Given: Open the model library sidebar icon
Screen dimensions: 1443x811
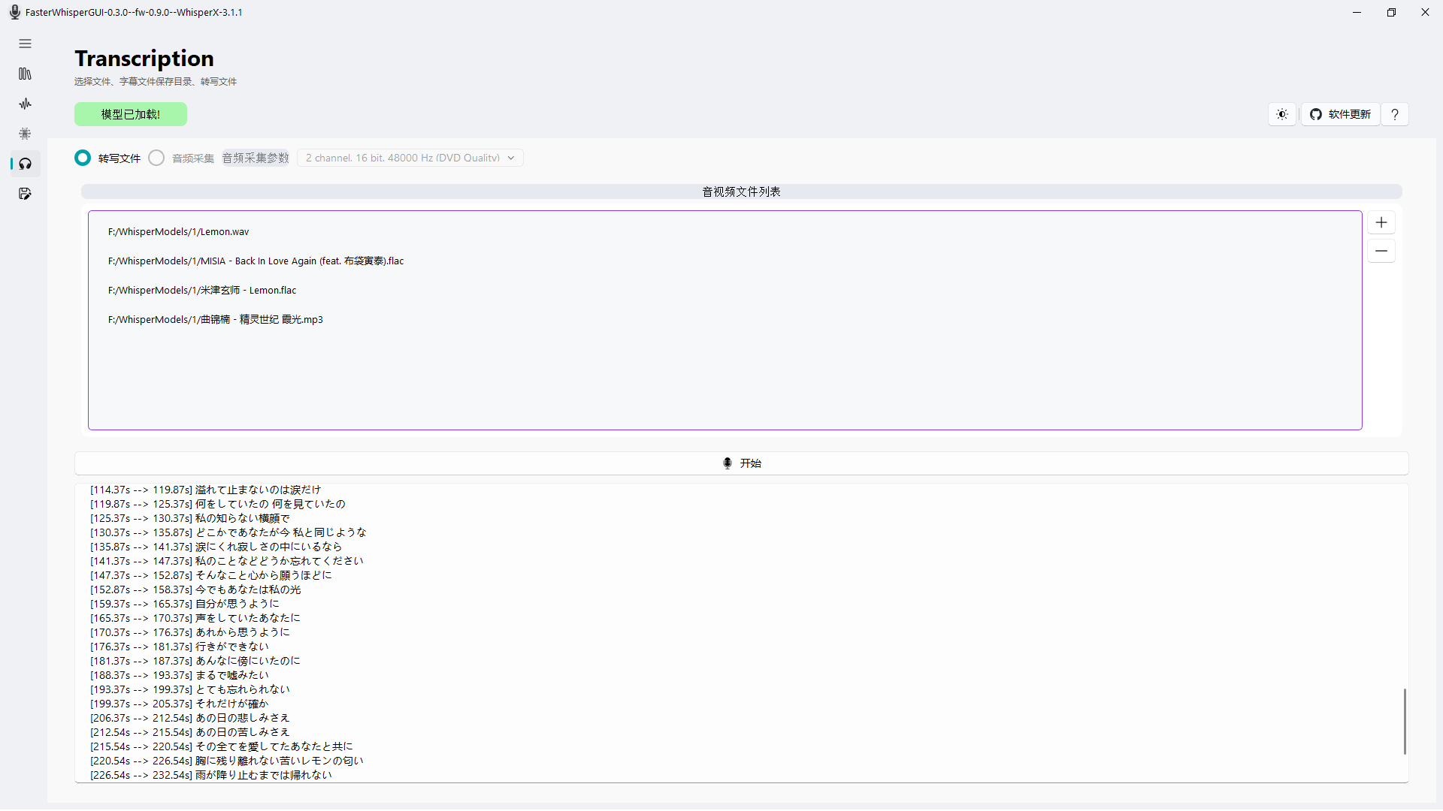Looking at the screenshot, I should [x=25, y=74].
